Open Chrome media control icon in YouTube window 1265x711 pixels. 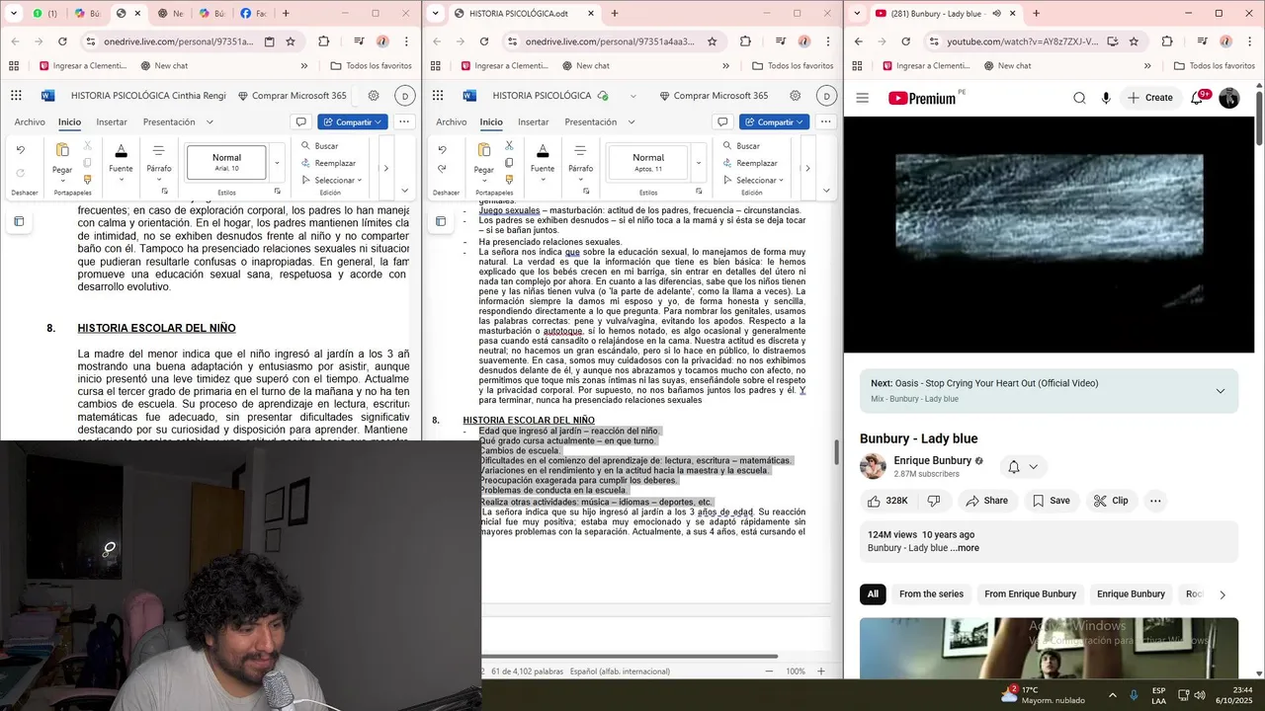tap(1201, 41)
